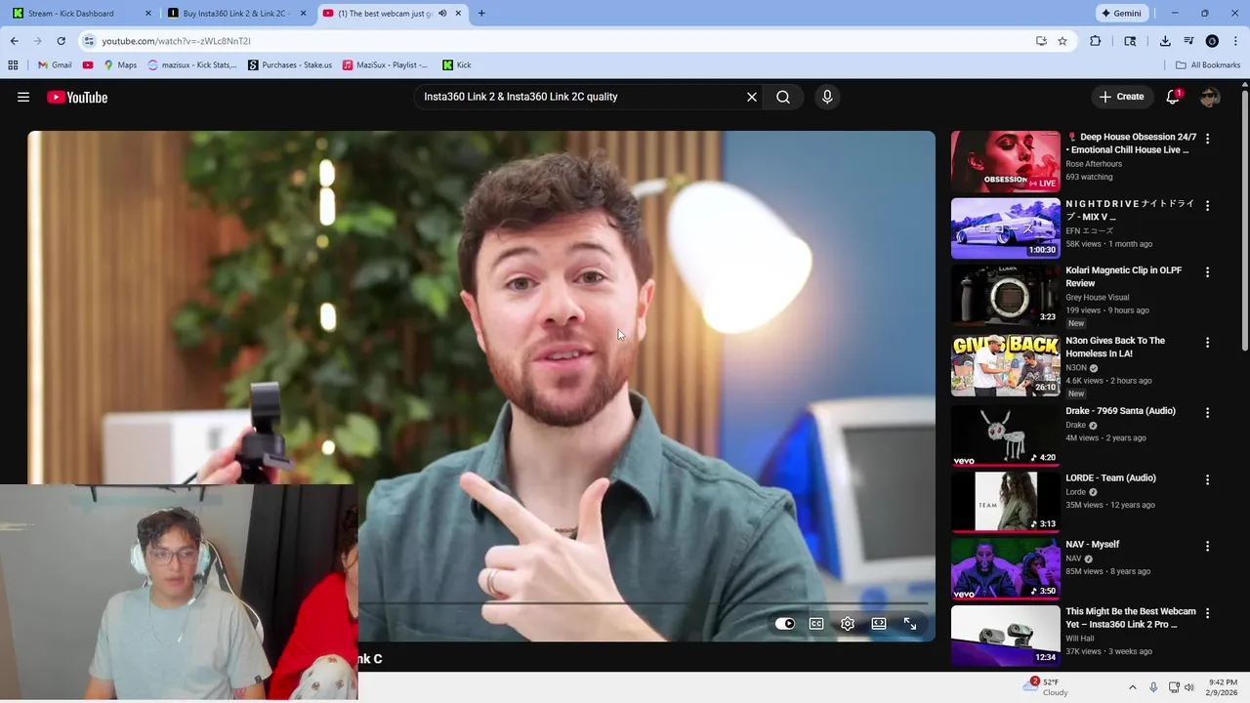Open options for Insta360 Link 2 Pro video
This screenshot has width=1250, height=703.
point(1207,613)
